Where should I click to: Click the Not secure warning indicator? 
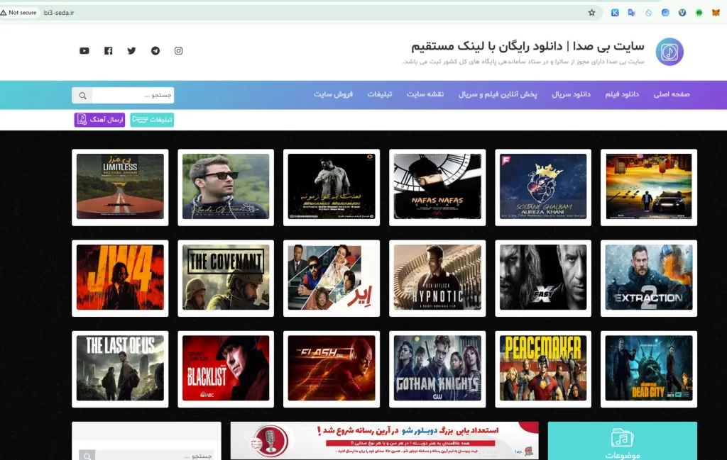(x=18, y=13)
